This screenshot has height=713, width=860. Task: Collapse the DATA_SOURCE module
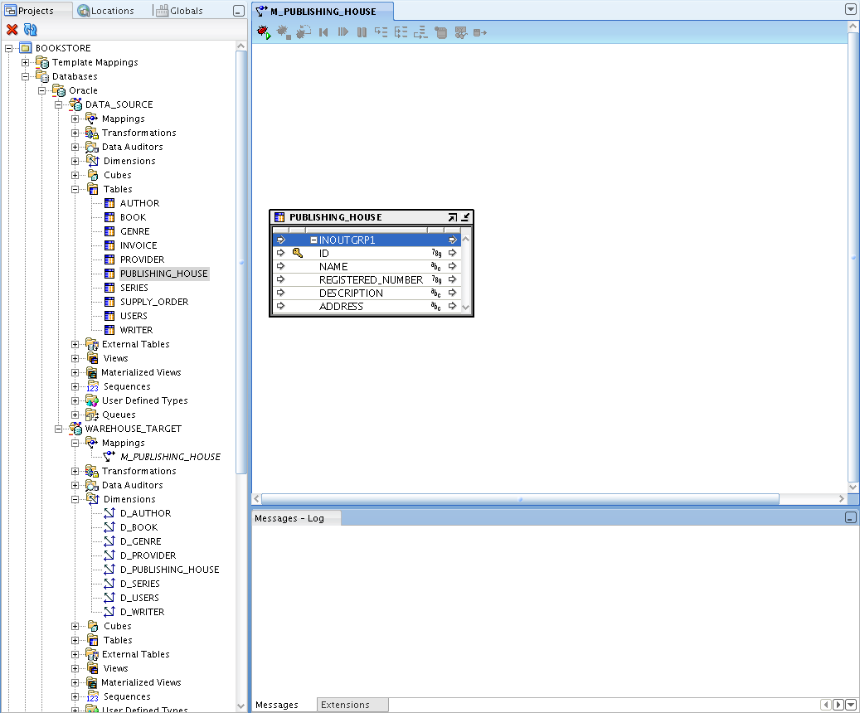(58, 104)
